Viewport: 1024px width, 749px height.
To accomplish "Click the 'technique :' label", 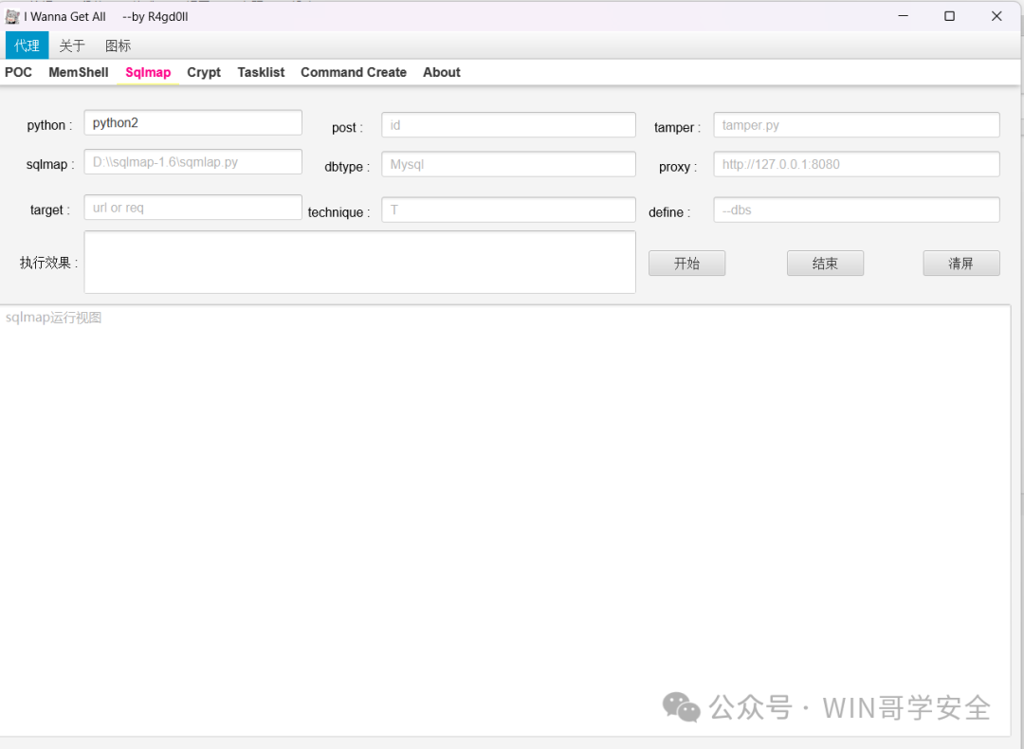I will (x=338, y=213).
